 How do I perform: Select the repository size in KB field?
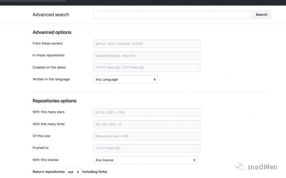146,136
